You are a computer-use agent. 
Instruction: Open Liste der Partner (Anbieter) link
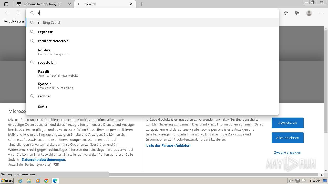click(168, 145)
